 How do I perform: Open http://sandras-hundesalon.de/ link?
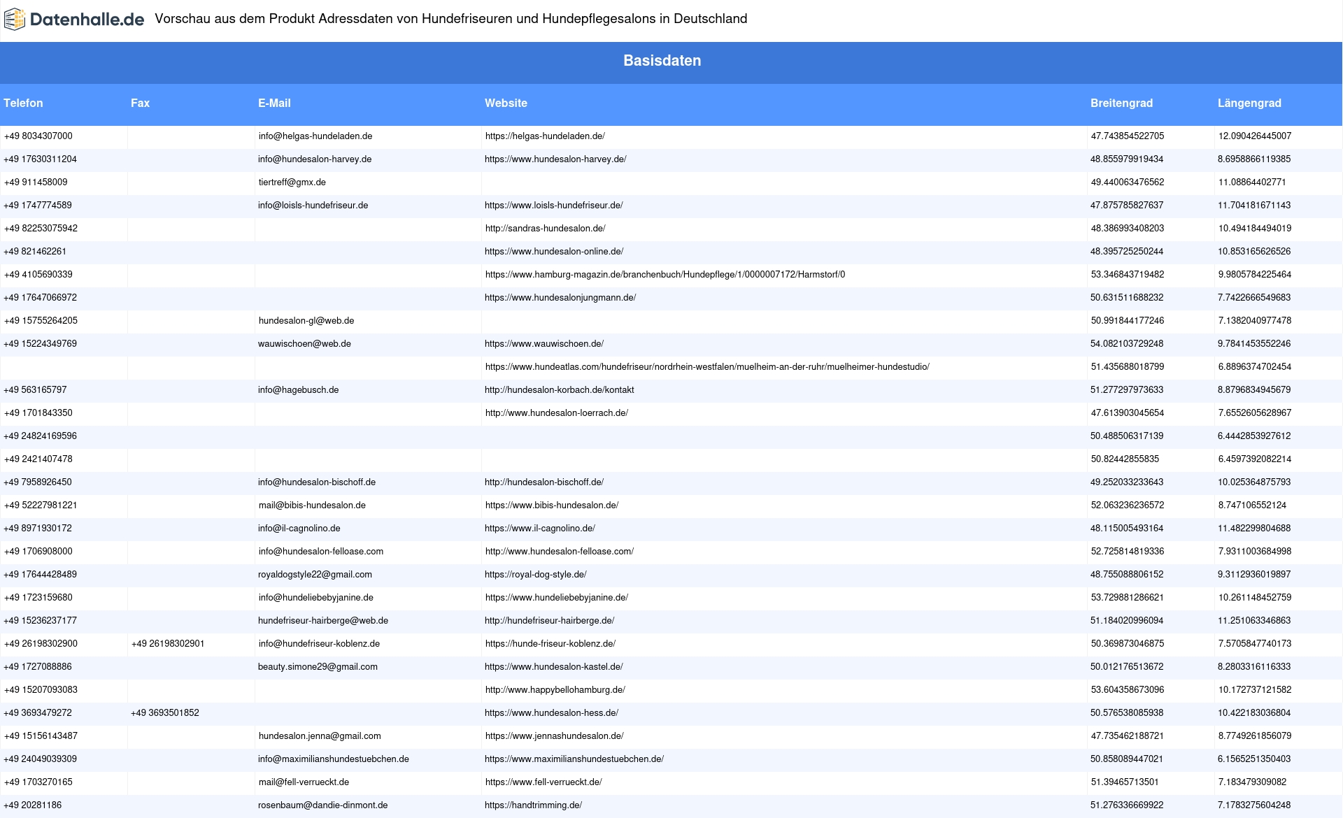tap(546, 229)
